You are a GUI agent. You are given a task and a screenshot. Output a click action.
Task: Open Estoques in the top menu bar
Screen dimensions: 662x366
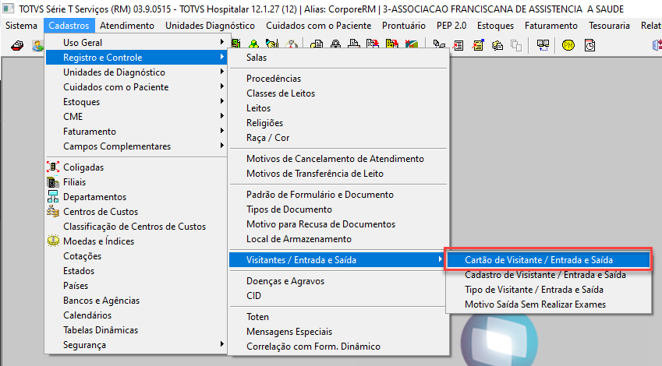(x=495, y=26)
